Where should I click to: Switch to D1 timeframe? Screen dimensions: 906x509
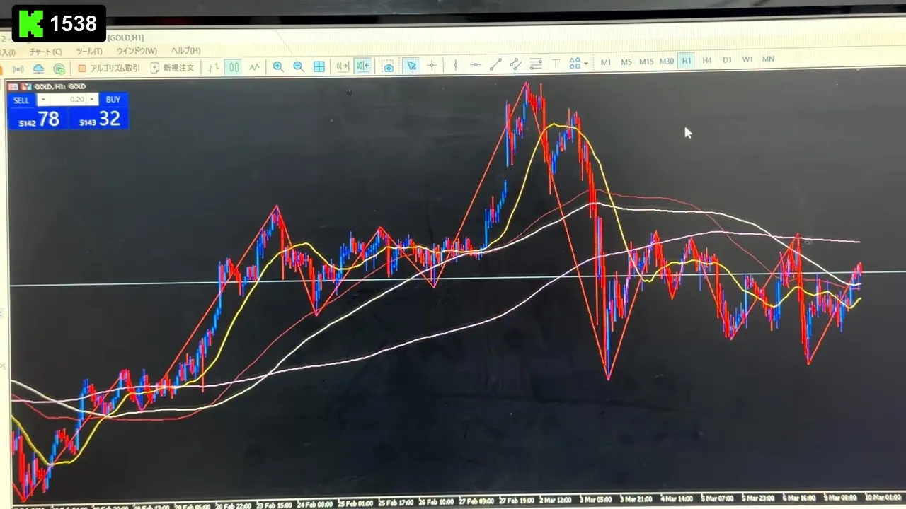[x=727, y=60]
